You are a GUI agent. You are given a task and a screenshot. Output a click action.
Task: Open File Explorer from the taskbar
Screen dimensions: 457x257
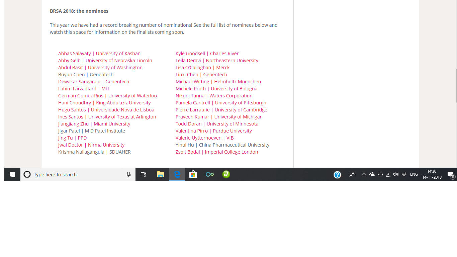point(161,174)
